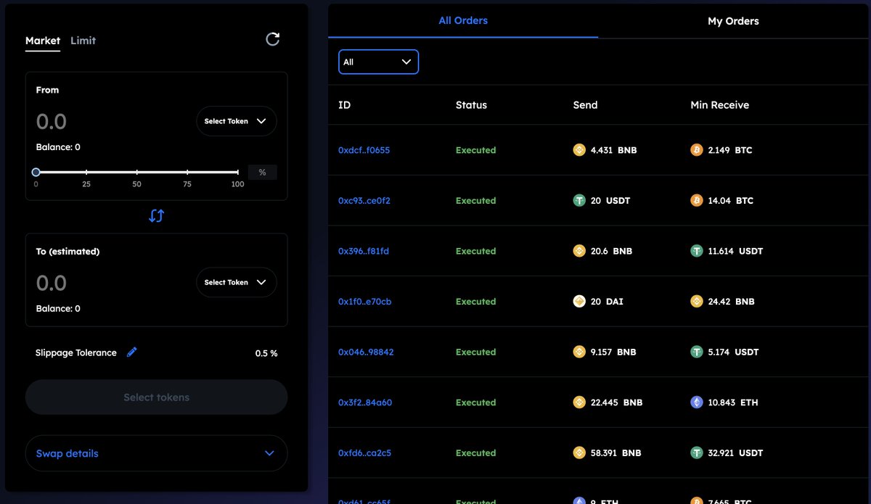This screenshot has height=504, width=871.
Task: Click the swap direction arrows between From and To
Action: [x=156, y=215]
